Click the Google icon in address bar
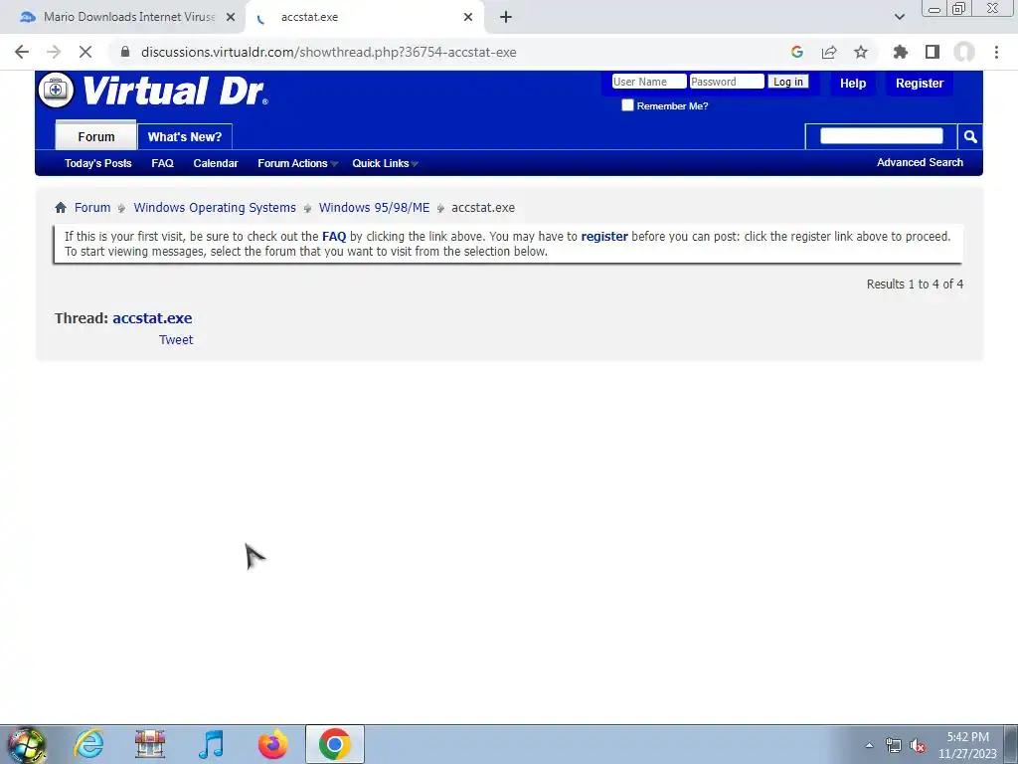The width and height of the screenshot is (1018, 764). click(797, 52)
